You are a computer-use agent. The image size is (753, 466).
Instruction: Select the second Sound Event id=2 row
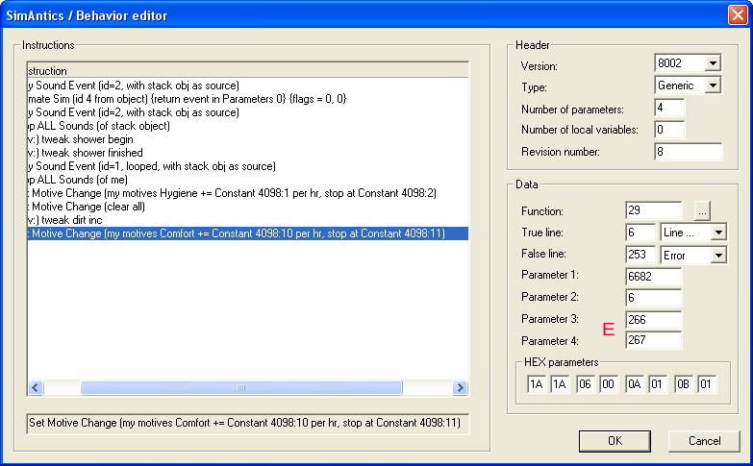tap(248, 112)
